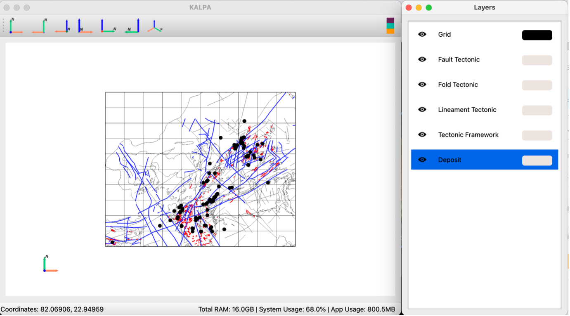570x316 pixels.
Task: Click the toolbar's dotted drag handle
Action: coord(4,26)
